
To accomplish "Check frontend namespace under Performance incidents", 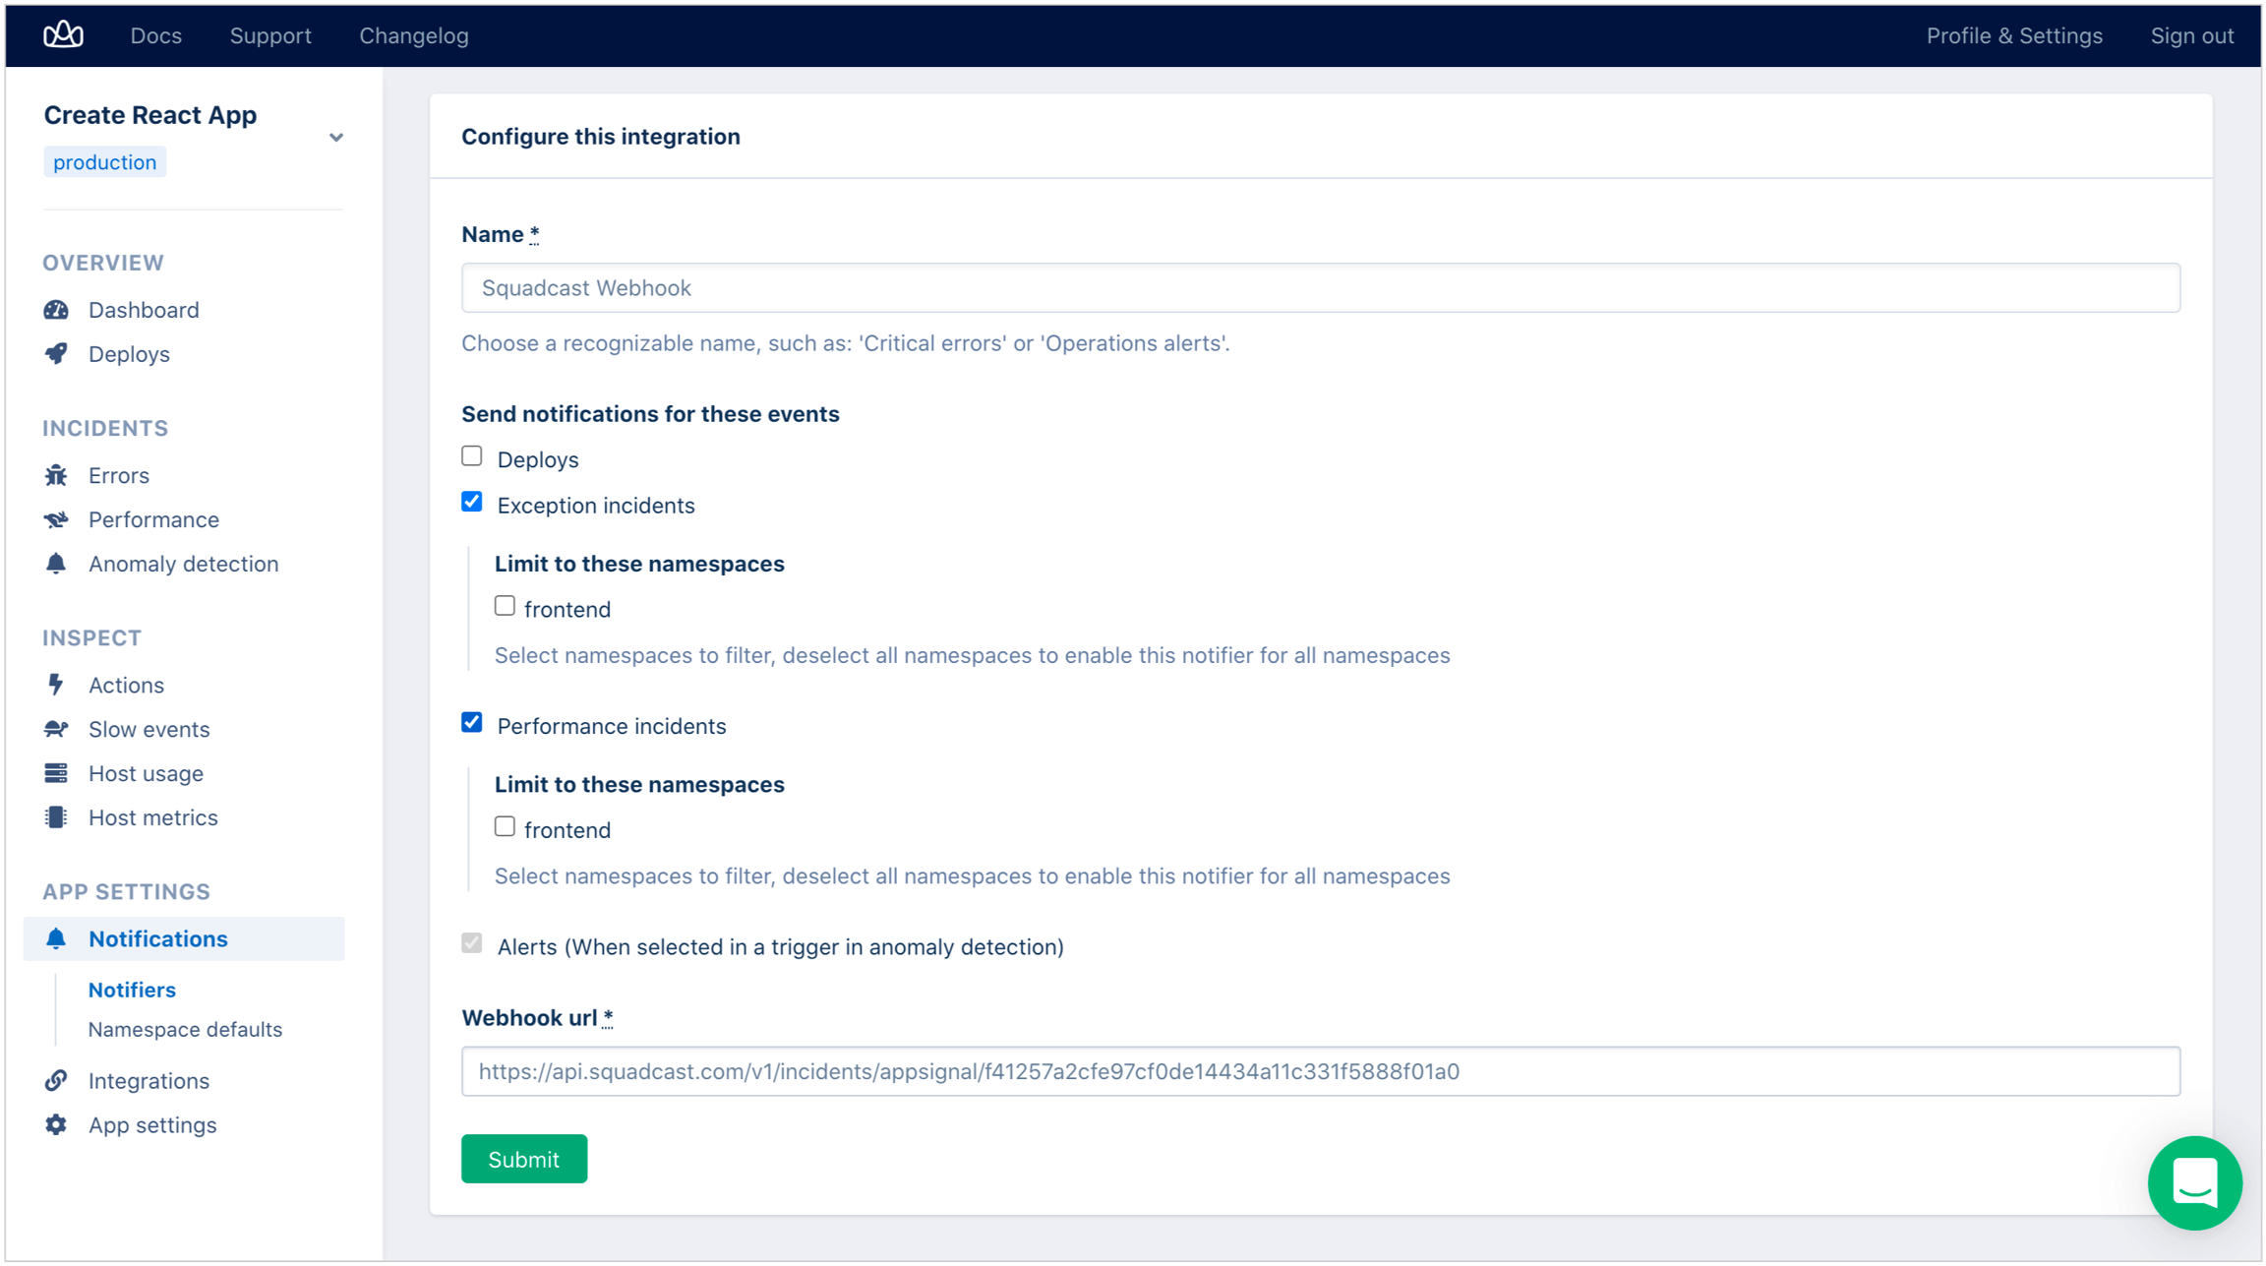I will (x=505, y=826).
